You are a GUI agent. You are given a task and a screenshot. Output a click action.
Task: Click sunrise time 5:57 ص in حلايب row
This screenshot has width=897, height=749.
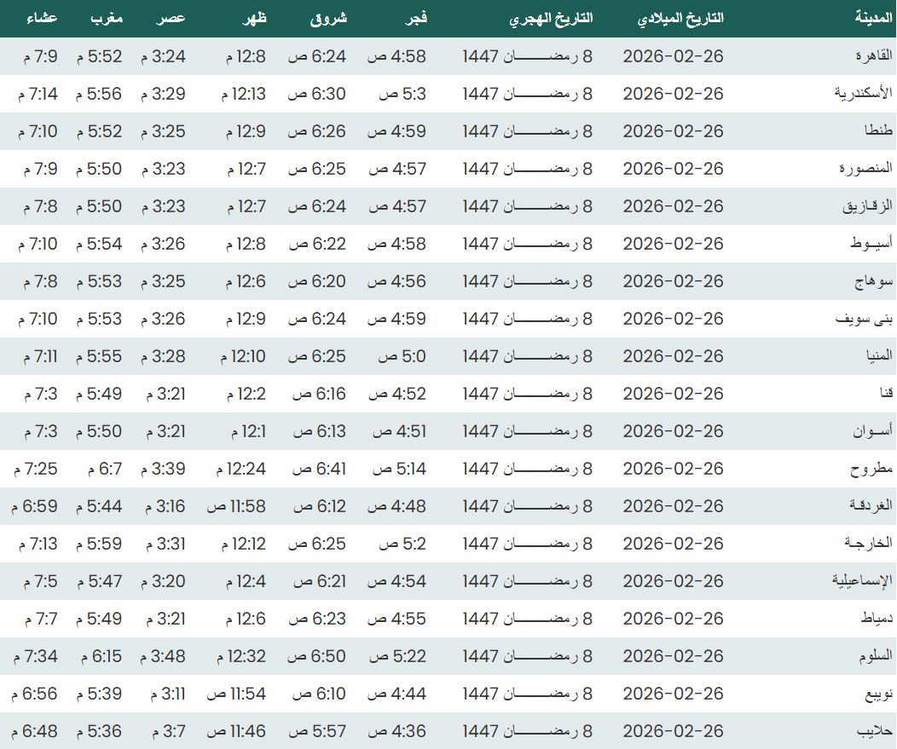tap(317, 731)
